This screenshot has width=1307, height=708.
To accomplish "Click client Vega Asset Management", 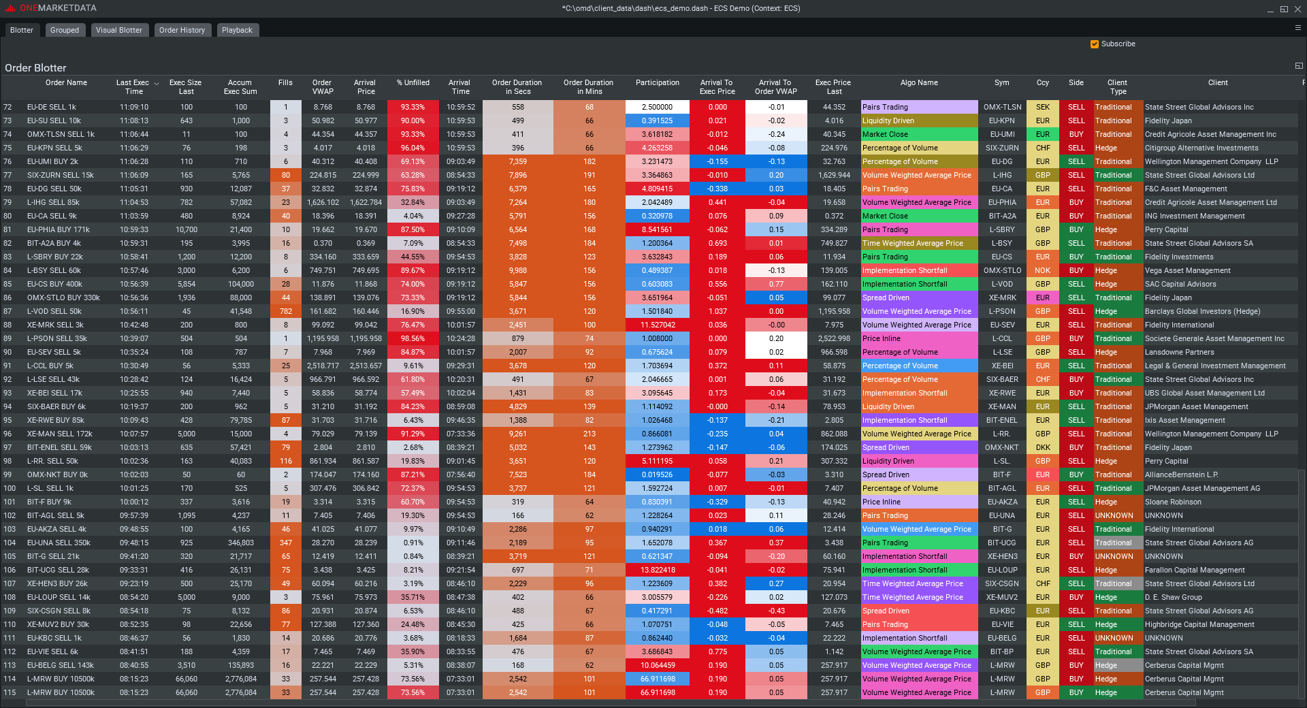I will (1188, 271).
